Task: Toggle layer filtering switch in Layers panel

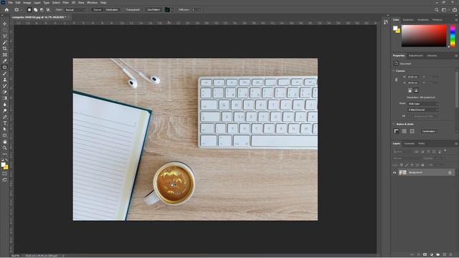Action: pos(445,150)
